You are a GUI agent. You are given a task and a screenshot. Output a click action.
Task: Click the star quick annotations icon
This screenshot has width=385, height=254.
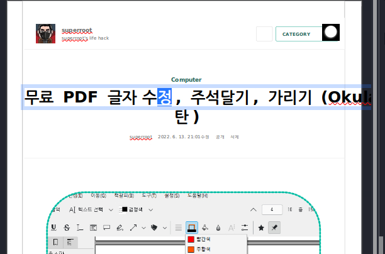coord(261,228)
